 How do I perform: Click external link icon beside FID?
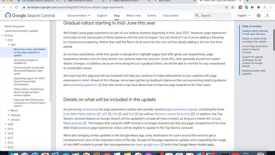(x=119, y=114)
